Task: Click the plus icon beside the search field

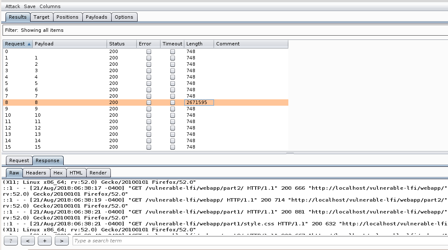Action: pyautogui.click(x=45, y=241)
